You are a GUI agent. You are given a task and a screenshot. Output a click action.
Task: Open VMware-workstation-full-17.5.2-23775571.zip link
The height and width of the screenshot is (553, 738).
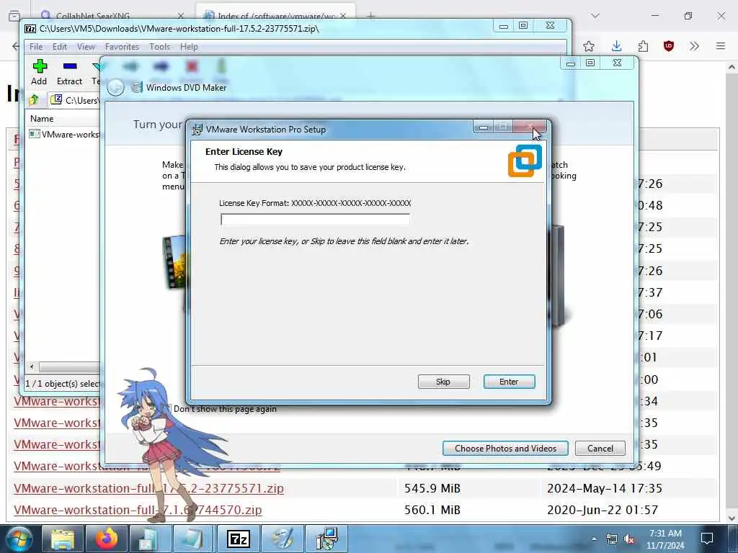(148, 488)
